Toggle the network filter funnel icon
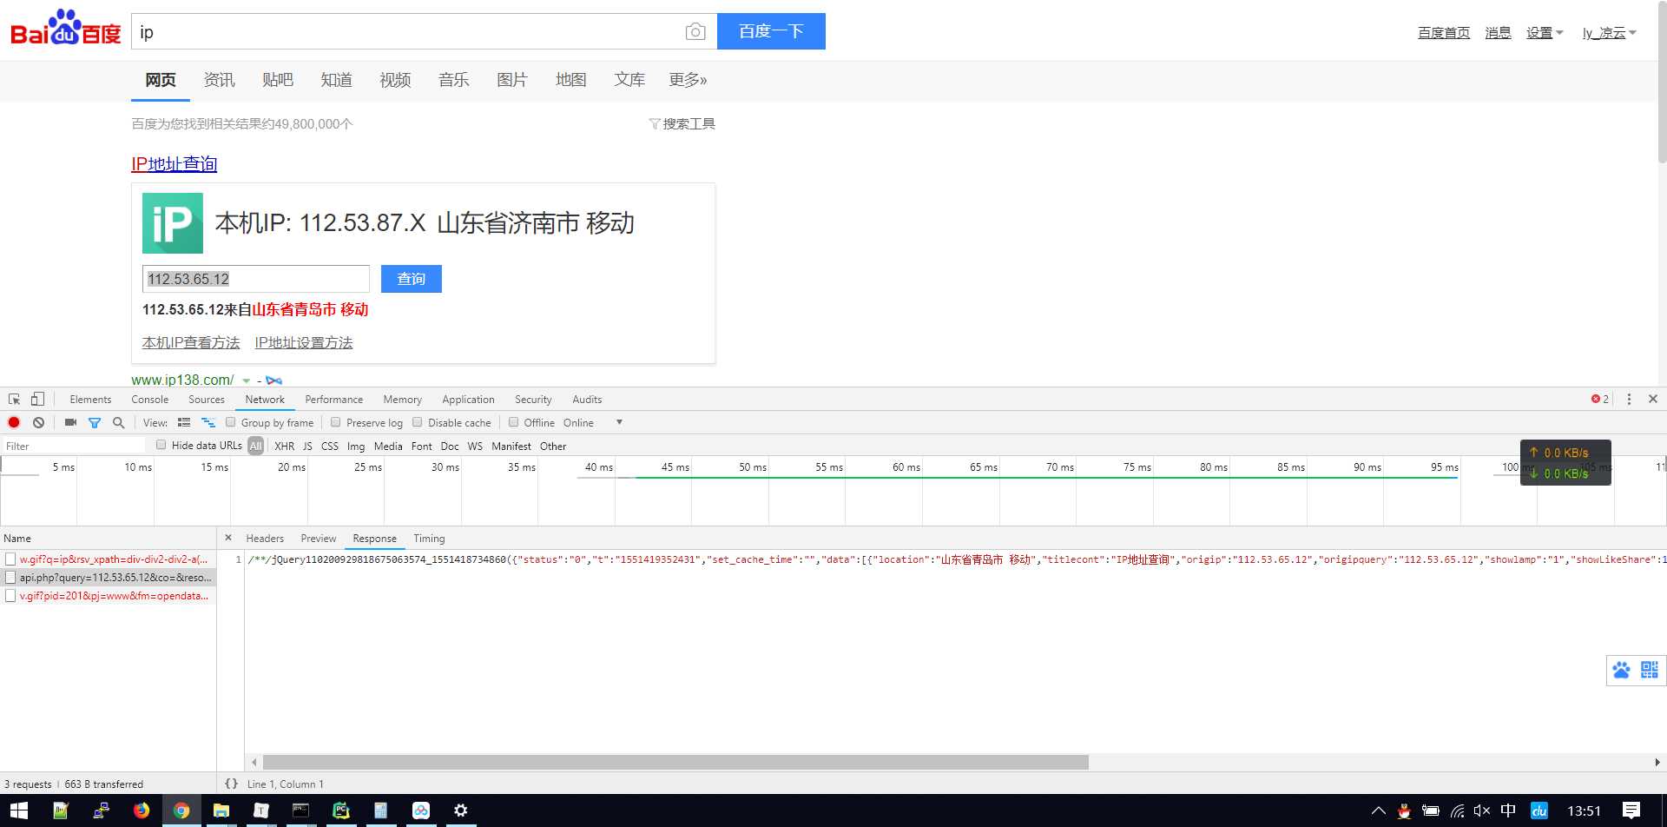1667x827 pixels. 95,422
